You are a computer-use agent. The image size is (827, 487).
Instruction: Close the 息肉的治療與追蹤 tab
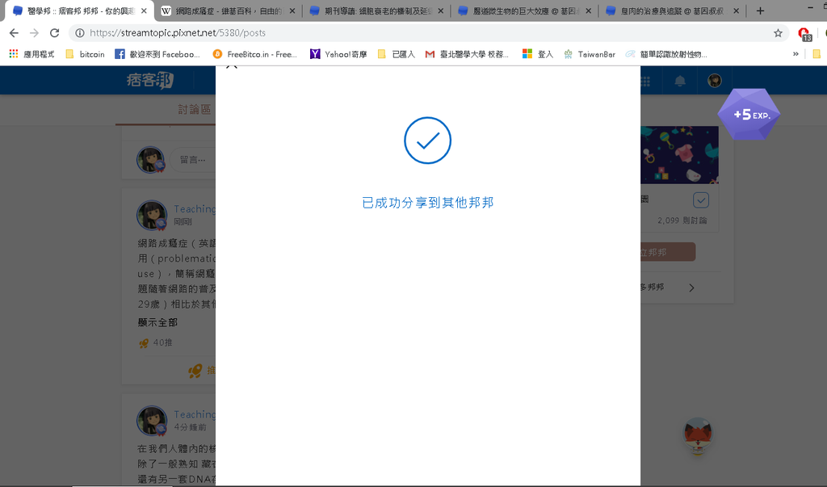click(737, 10)
